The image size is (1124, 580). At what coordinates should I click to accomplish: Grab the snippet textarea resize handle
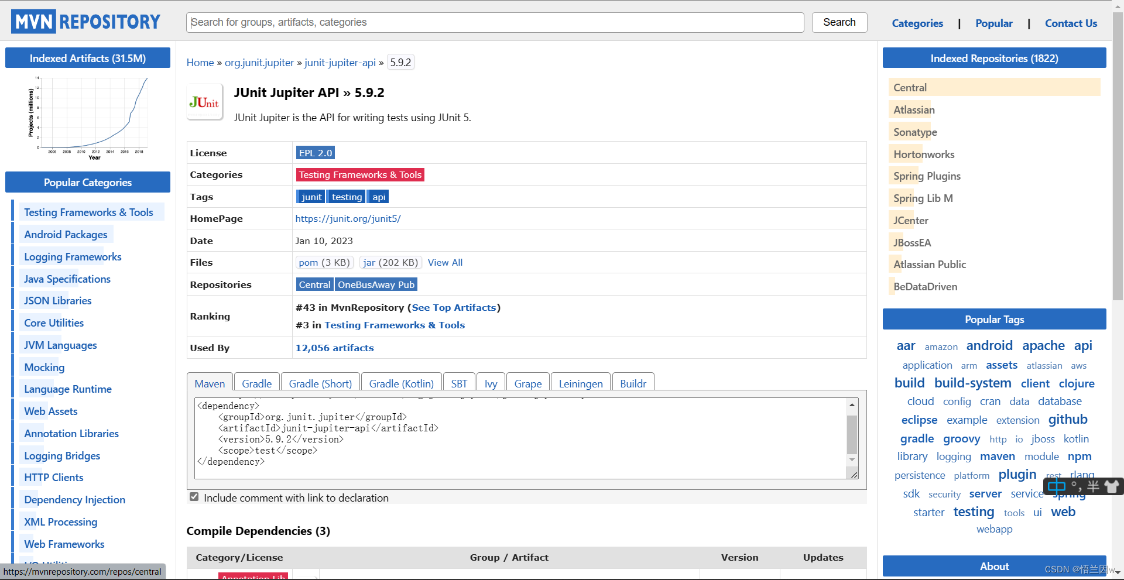coord(854,475)
